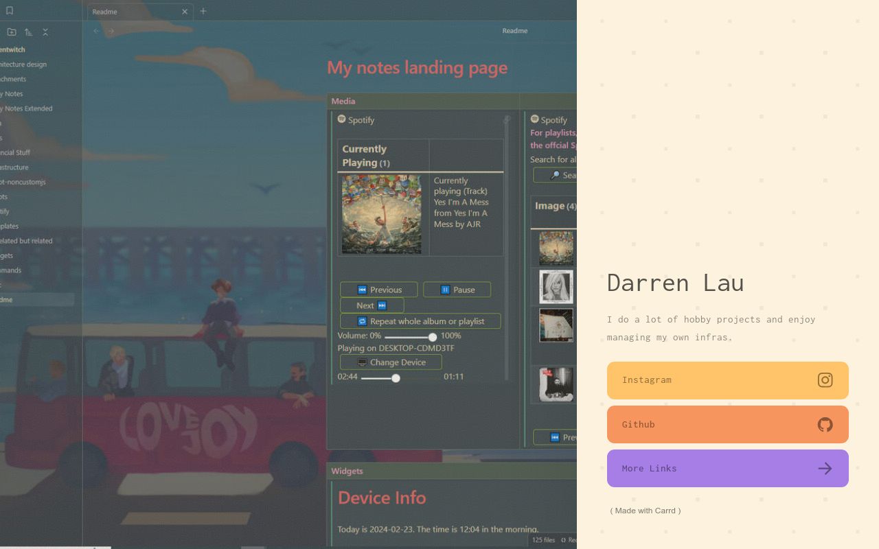This screenshot has width=879, height=549.
Task: Click the new folder icon in the sidebar
Action: tap(12, 32)
